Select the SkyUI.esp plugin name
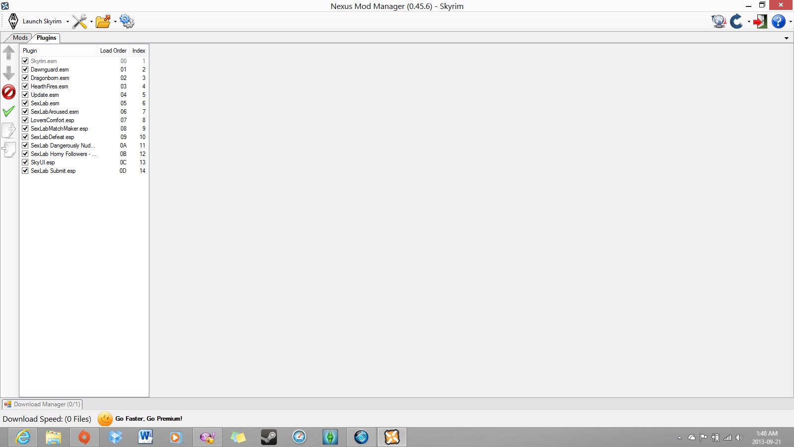794x447 pixels. tap(43, 162)
